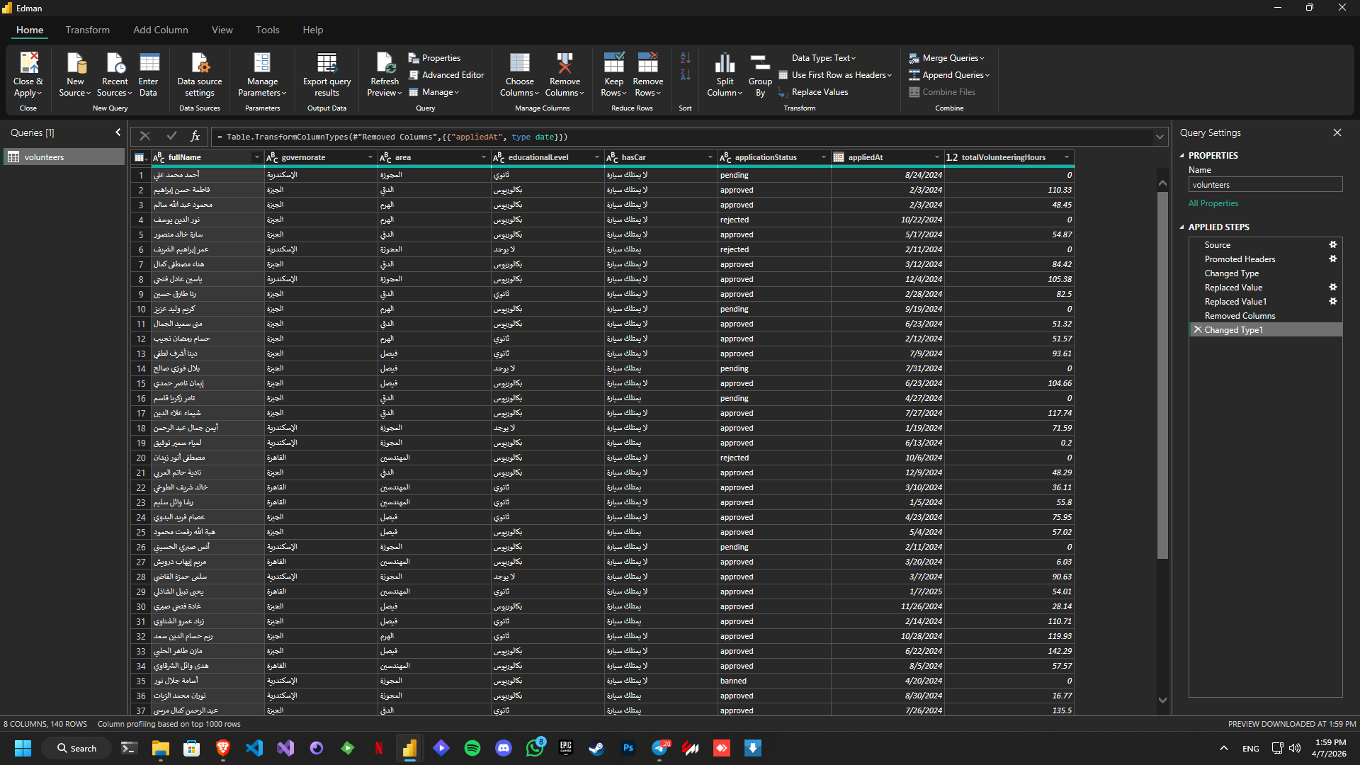1360x765 pixels.
Task: Select All Properties in Query Settings
Action: (1213, 203)
